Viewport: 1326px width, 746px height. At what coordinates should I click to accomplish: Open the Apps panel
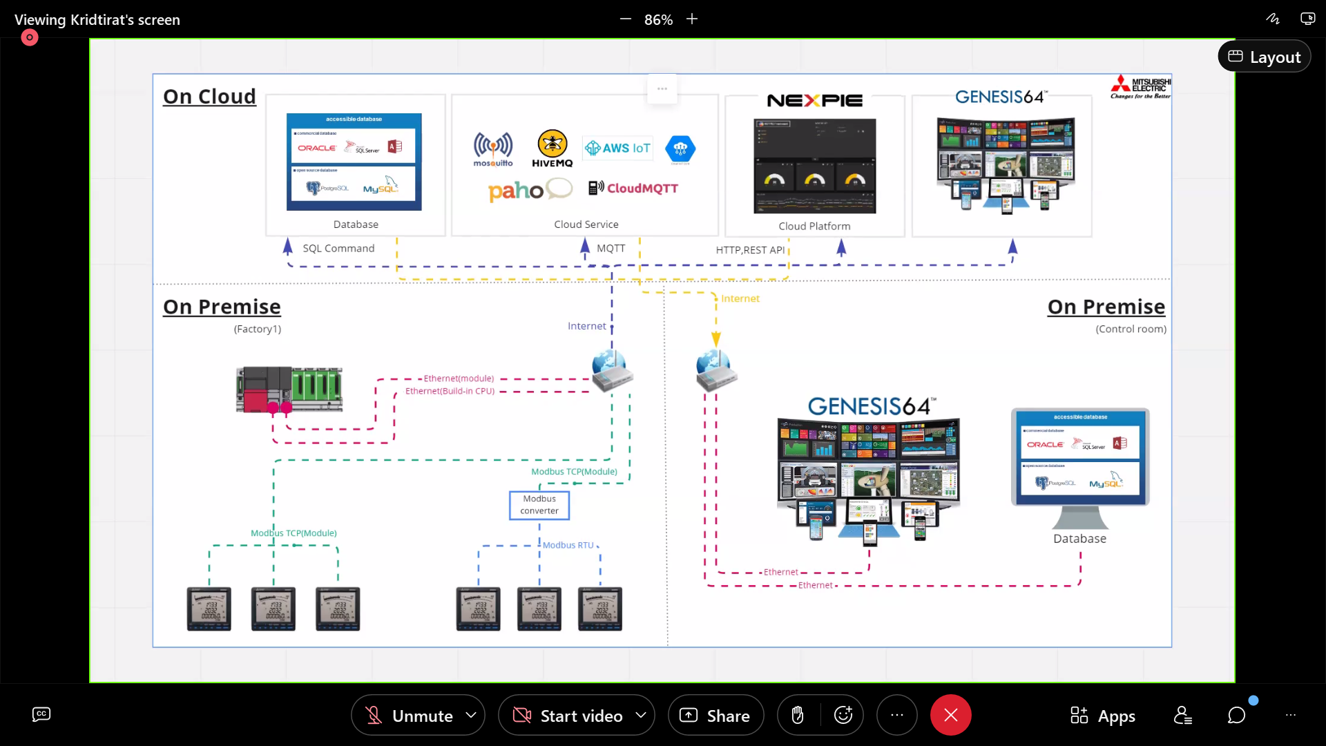click(x=1103, y=716)
